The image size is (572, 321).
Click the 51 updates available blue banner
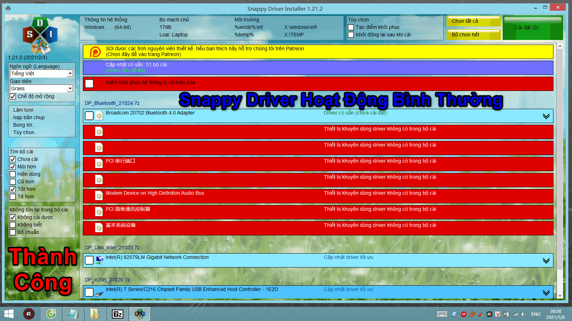coord(318,68)
